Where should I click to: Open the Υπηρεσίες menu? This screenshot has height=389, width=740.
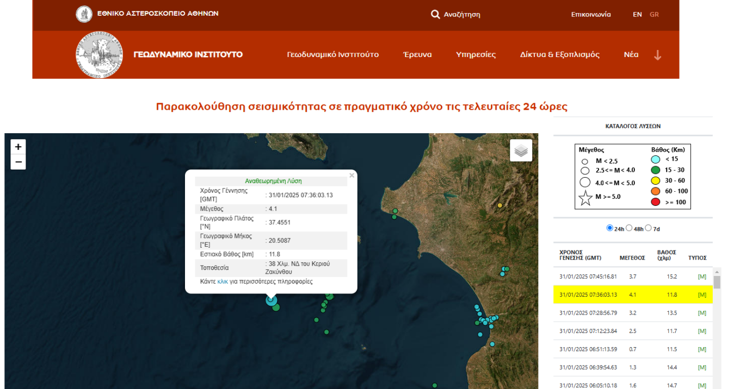click(x=476, y=55)
